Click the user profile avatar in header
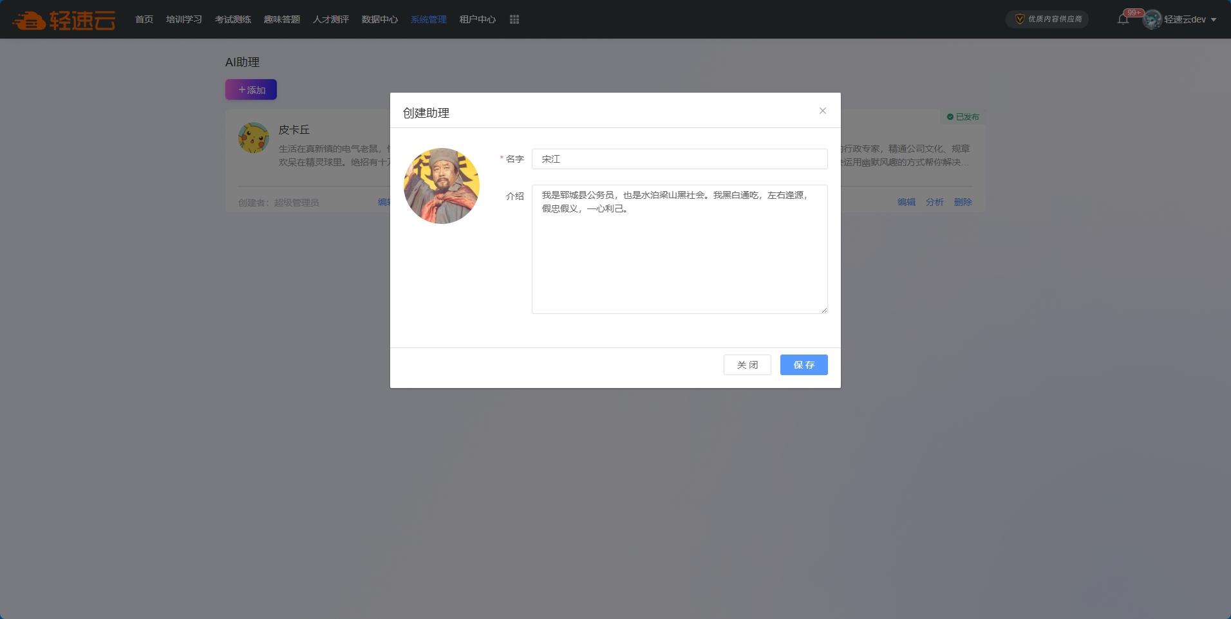Screen dimensions: 1231x619 tap(1152, 19)
